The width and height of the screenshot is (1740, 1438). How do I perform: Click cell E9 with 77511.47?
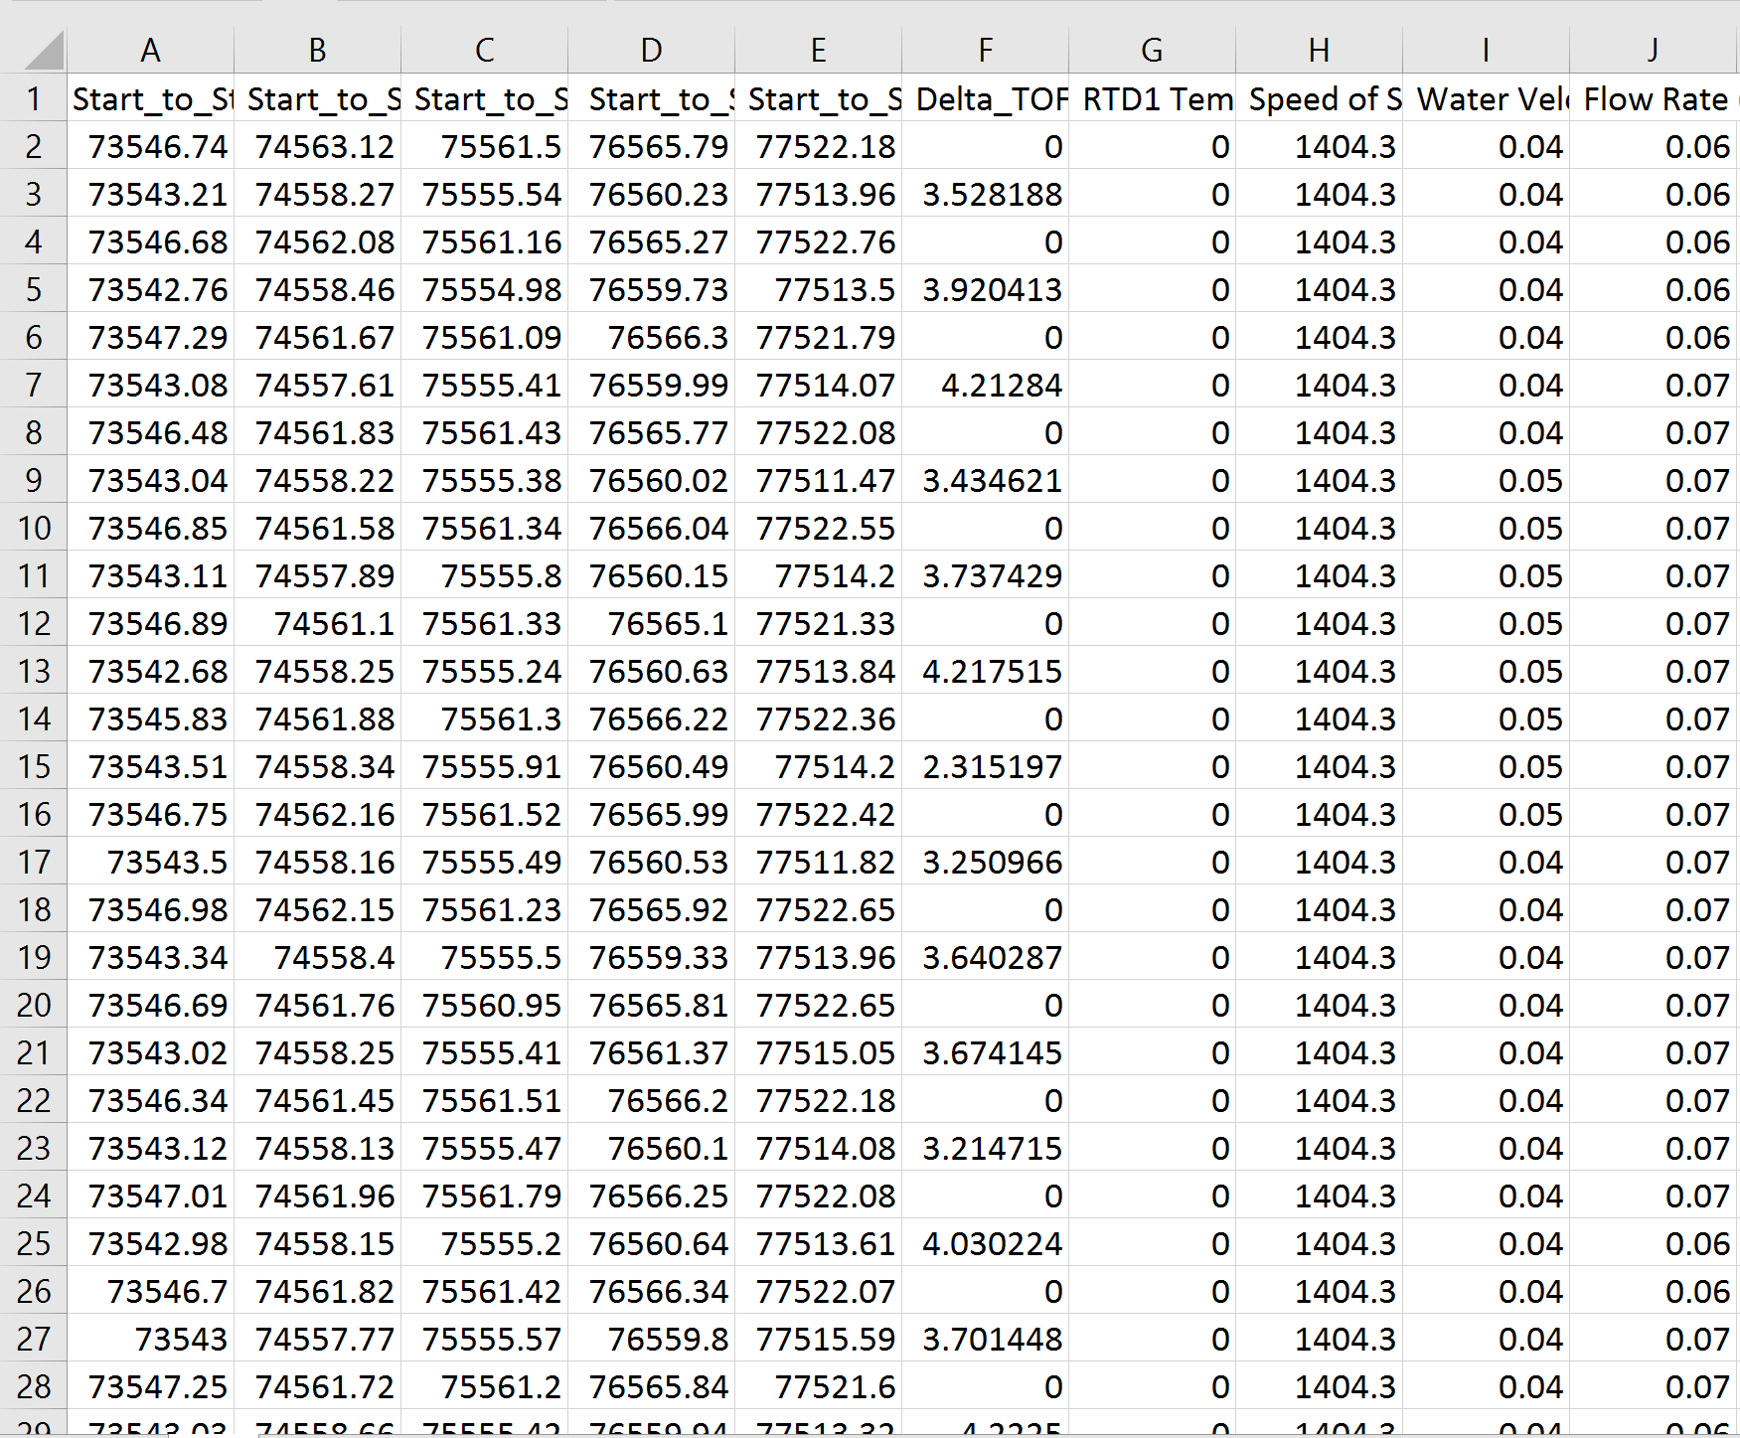tap(818, 480)
